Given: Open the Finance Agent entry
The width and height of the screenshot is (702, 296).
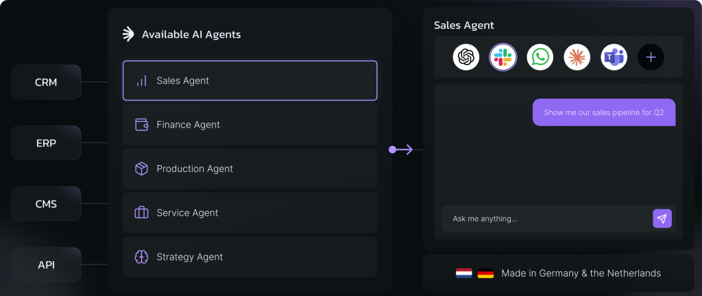Looking at the screenshot, I should (250, 125).
